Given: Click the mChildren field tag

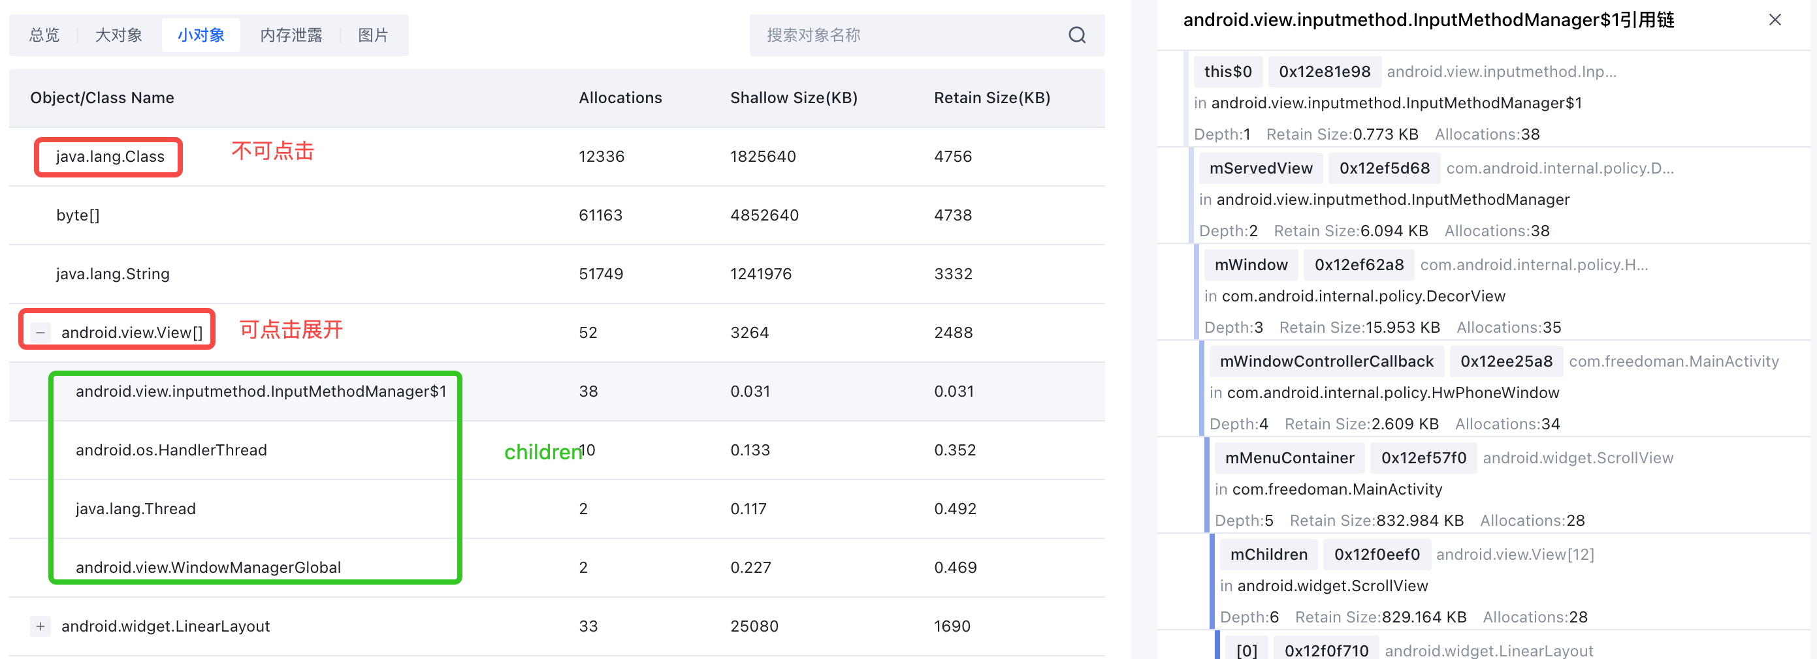Looking at the screenshot, I should coord(1268,555).
